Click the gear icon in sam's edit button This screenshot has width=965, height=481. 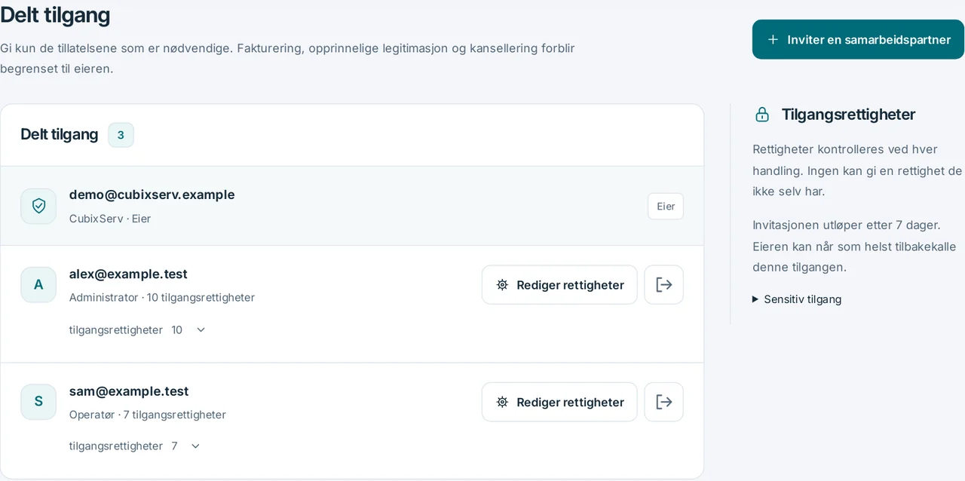[x=502, y=402]
